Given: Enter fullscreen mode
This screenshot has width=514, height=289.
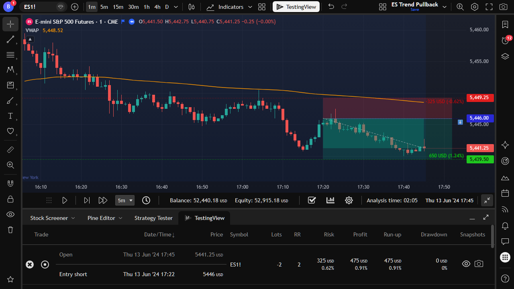Looking at the screenshot, I should [489, 7].
